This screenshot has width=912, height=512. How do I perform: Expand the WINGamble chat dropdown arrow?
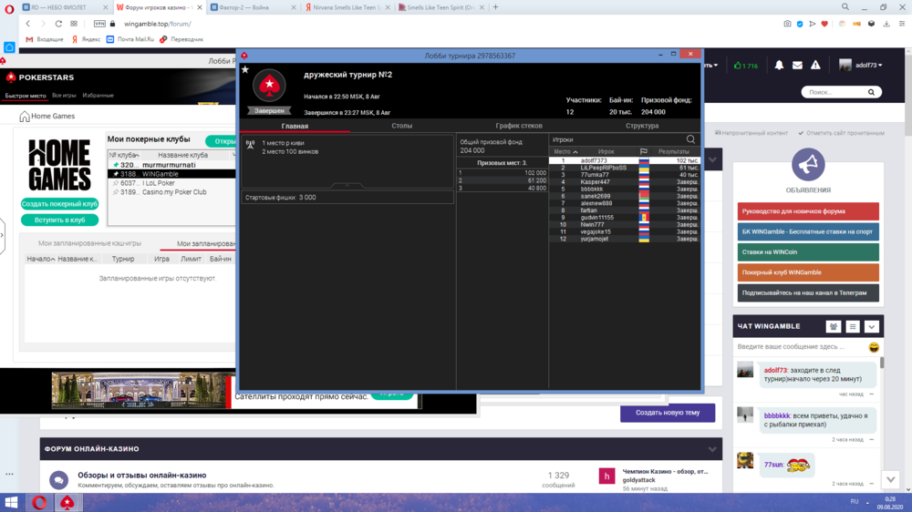click(x=872, y=326)
